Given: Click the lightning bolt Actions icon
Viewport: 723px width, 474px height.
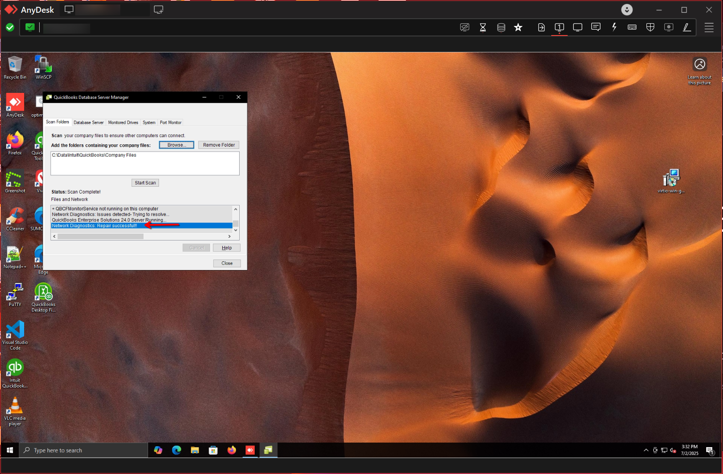Looking at the screenshot, I should (x=614, y=27).
